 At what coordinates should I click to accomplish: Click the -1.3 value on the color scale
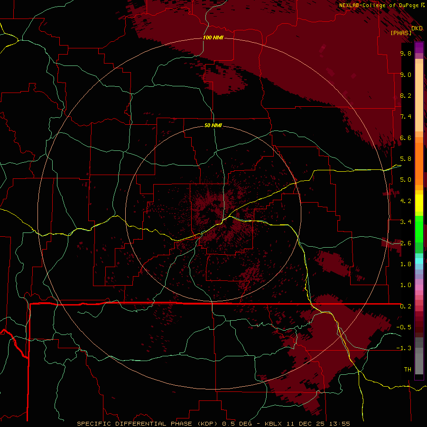[404, 348]
